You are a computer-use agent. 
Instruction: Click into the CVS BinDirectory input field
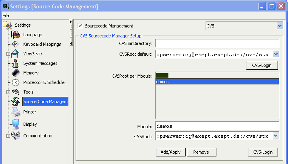[x=217, y=43]
